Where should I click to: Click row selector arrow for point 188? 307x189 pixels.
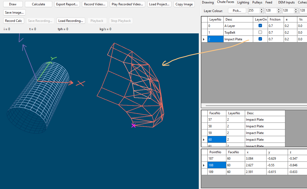tap(204, 165)
